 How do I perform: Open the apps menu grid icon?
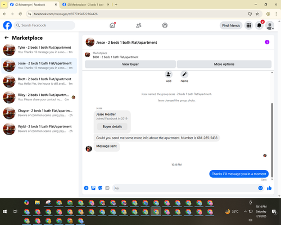(248, 25)
